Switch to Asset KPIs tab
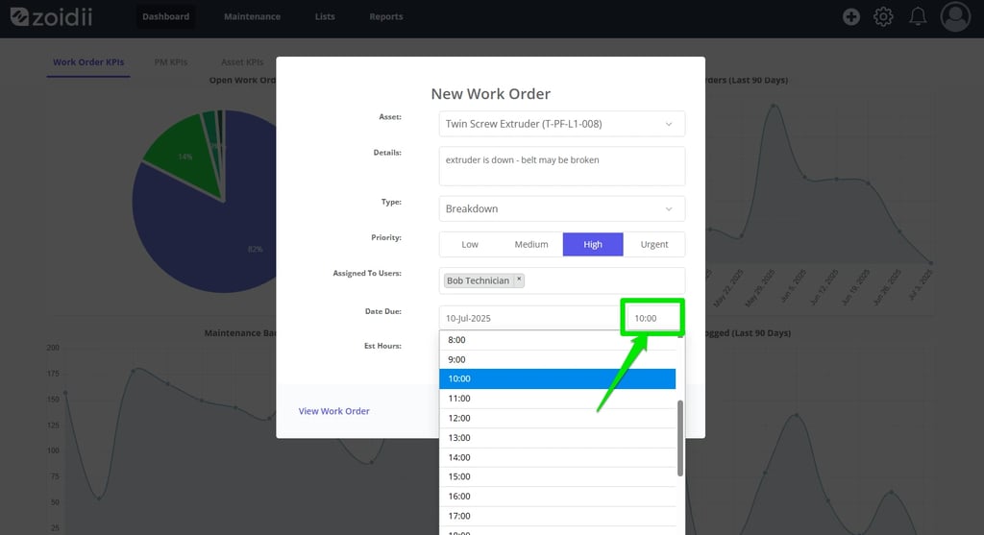Viewport: 984px width, 535px height. [242, 62]
